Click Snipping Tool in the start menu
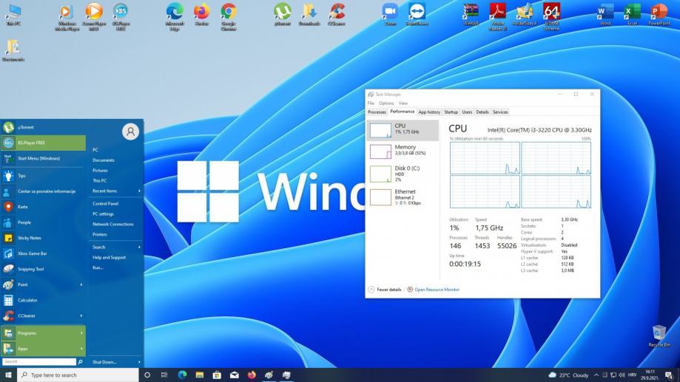This screenshot has width=680, height=382. coord(31,269)
